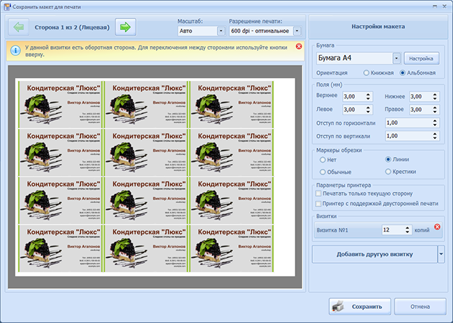This screenshot has height=323, width=453.
Task: Click the blue info icon in notification
Action: point(15,51)
